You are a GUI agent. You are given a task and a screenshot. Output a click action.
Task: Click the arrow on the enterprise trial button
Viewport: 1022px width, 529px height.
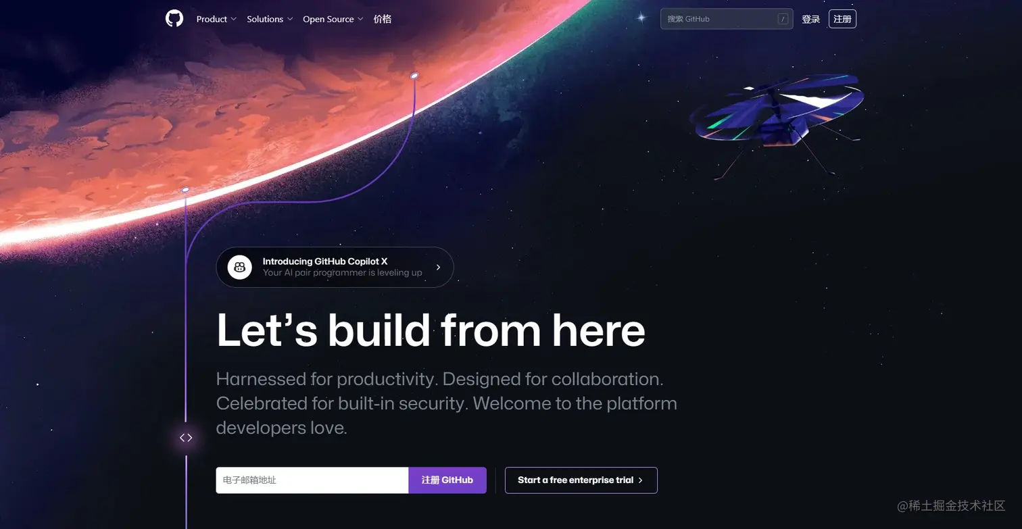pyautogui.click(x=640, y=480)
